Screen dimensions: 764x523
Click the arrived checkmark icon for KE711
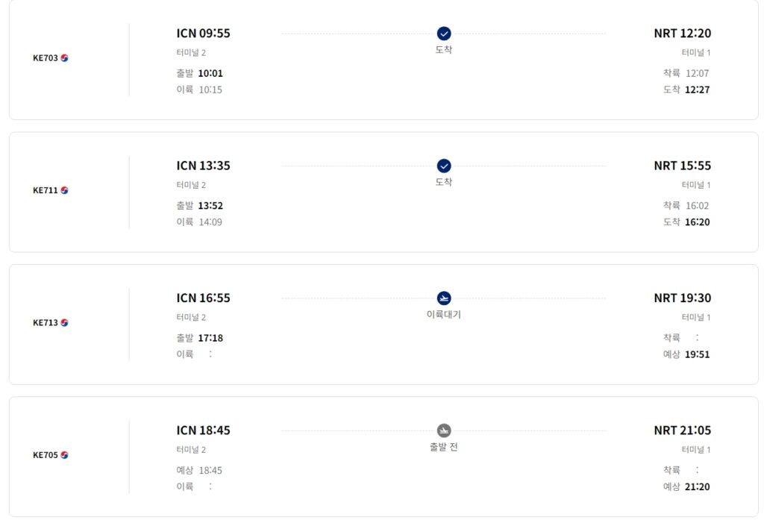coord(443,166)
